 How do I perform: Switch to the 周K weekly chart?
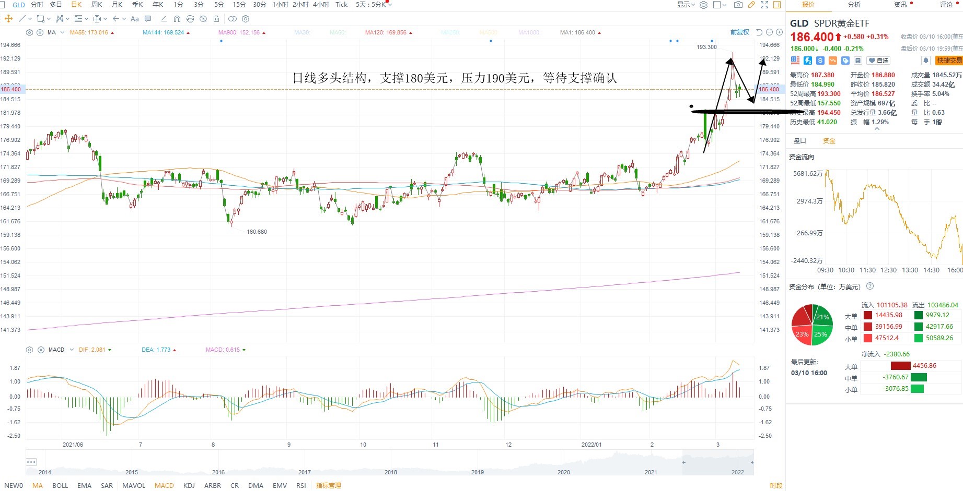point(97,5)
